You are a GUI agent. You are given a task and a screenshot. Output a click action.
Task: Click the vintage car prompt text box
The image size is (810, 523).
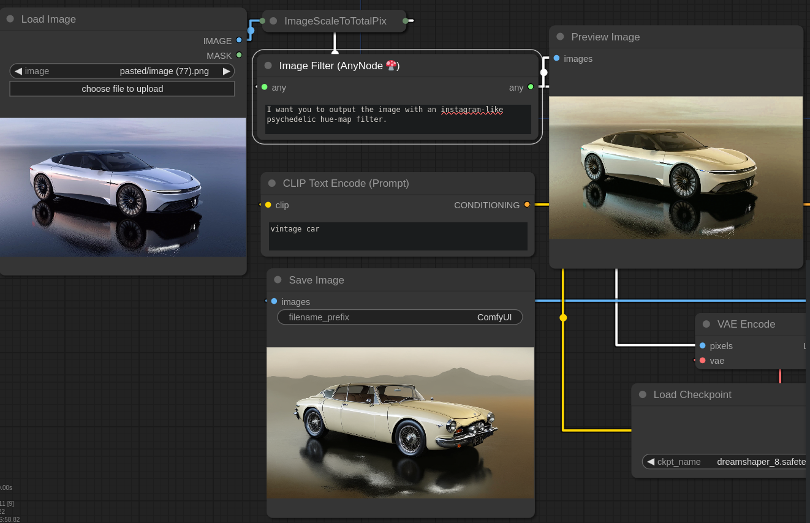tap(398, 236)
